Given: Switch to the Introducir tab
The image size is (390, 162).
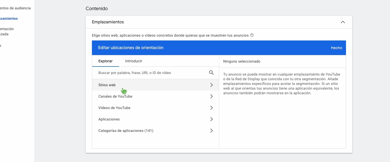Looking at the screenshot, I should [134, 61].
